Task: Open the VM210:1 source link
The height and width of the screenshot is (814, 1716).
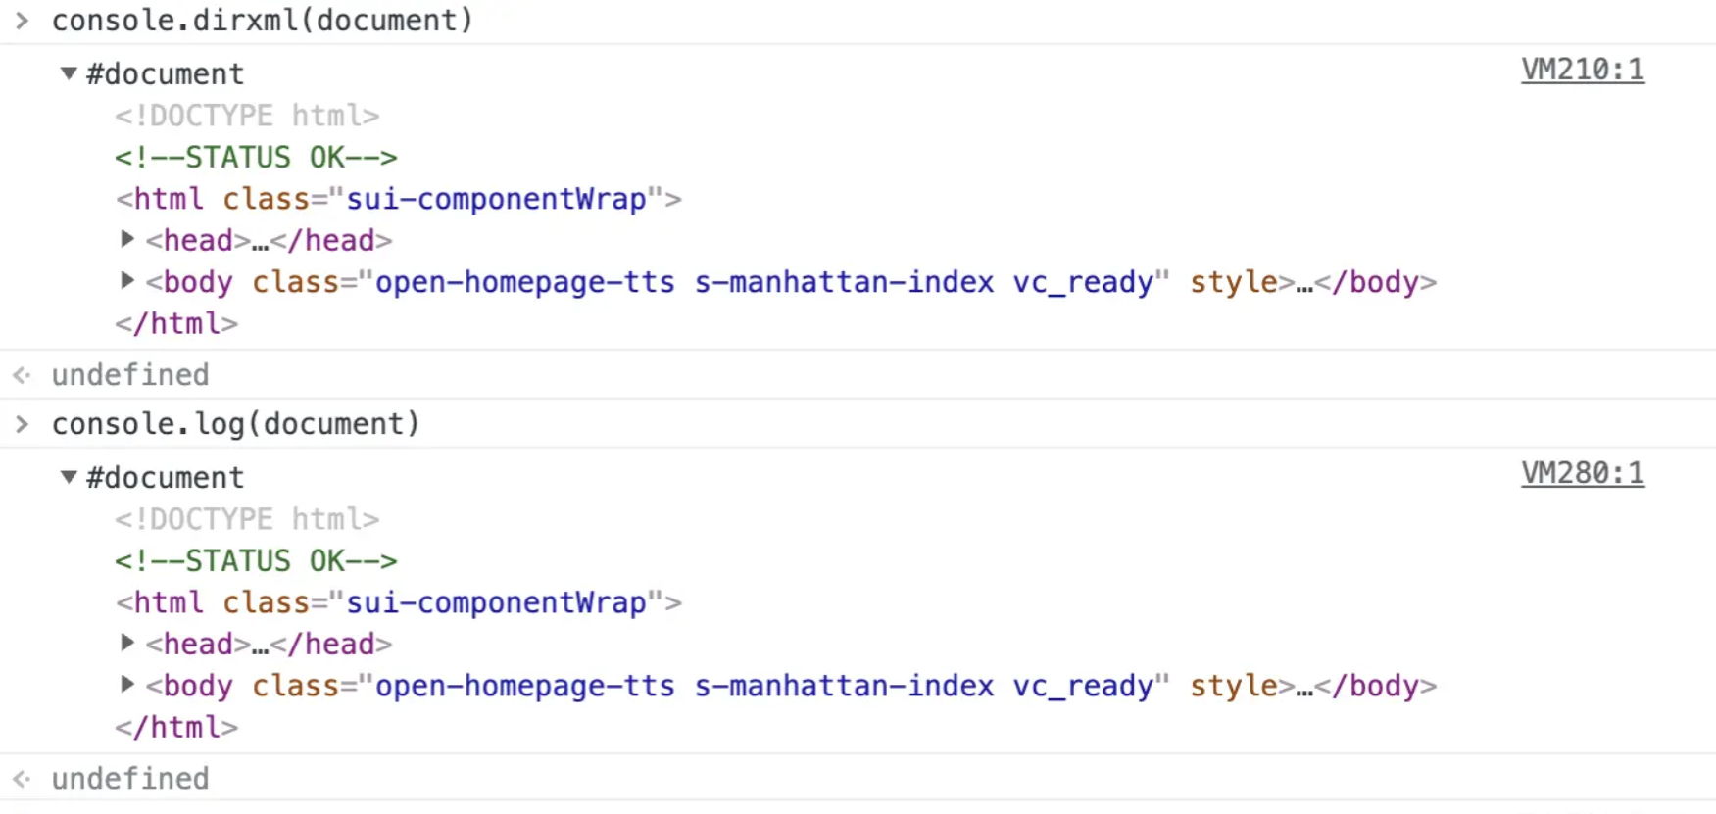Action: pyautogui.click(x=1582, y=70)
